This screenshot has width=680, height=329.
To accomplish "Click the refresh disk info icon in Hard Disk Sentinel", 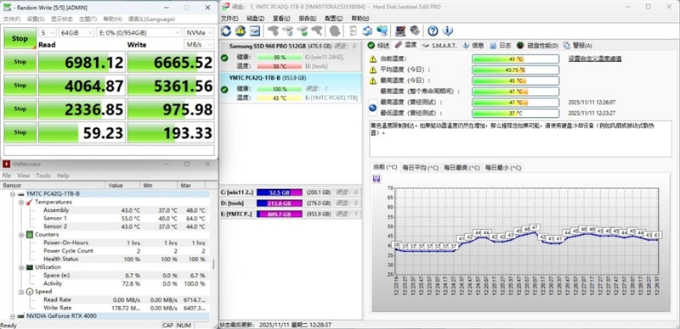I will tap(226, 31).
